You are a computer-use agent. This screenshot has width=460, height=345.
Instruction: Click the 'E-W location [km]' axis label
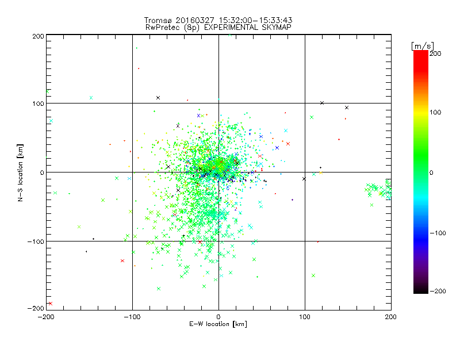(x=218, y=324)
